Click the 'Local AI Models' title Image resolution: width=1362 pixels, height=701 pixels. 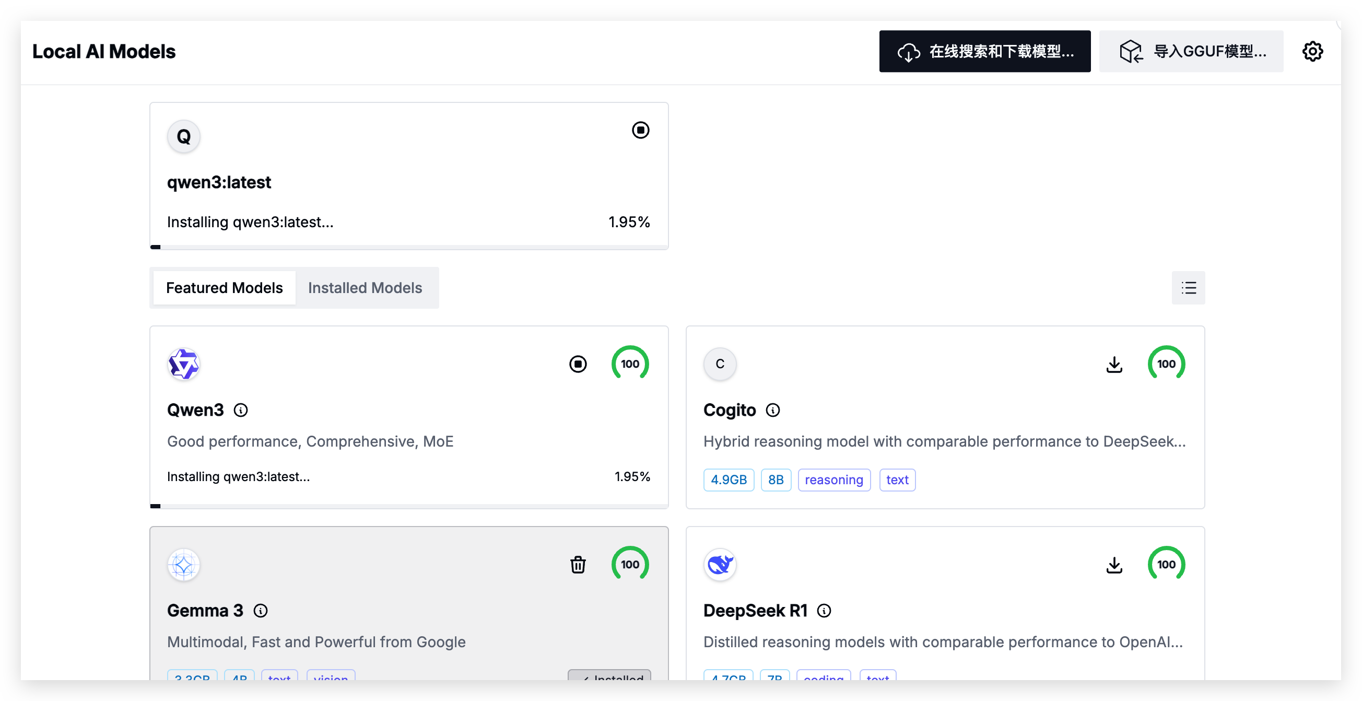pyautogui.click(x=103, y=51)
